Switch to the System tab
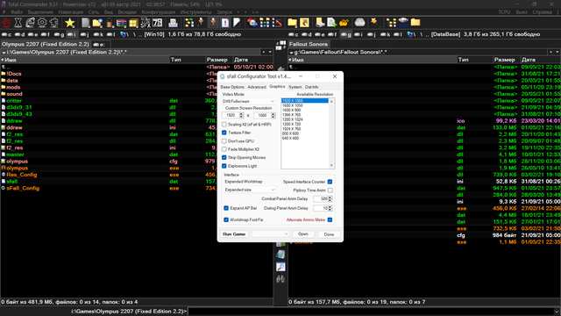561x316 pixels. [x=295, y=87]
